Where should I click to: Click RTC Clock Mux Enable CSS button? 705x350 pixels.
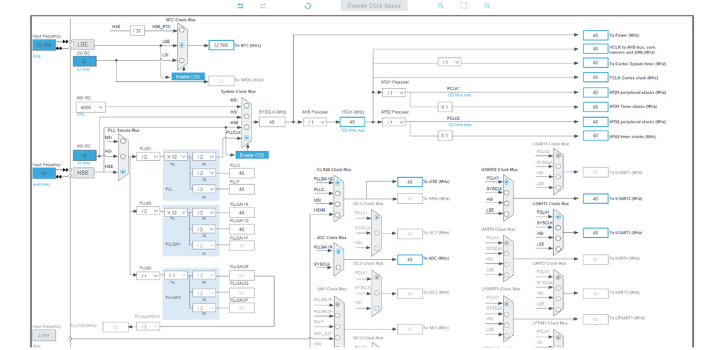point(188,76)
